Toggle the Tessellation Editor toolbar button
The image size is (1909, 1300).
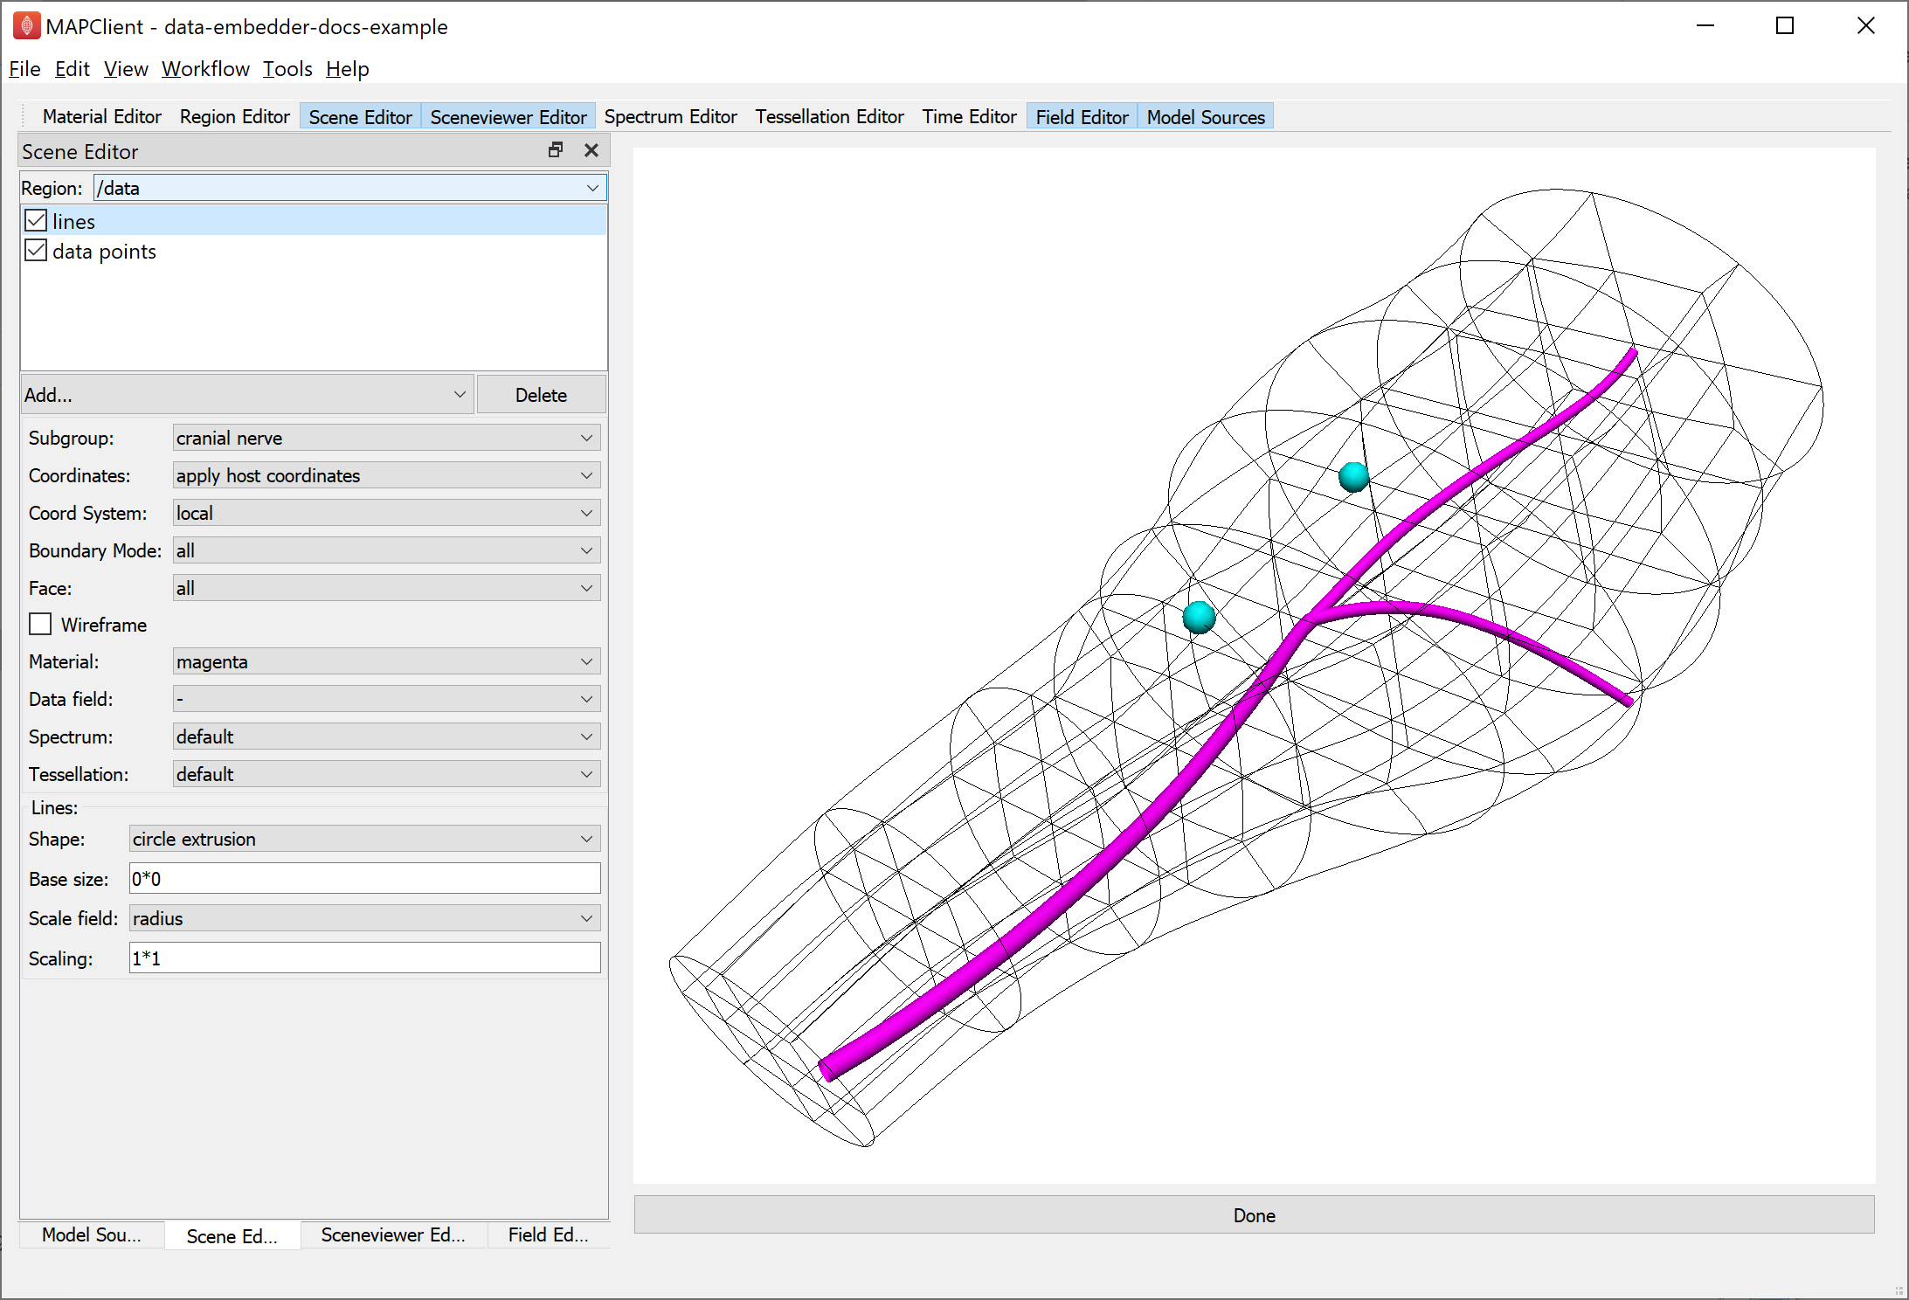click(x=830, y=117)
